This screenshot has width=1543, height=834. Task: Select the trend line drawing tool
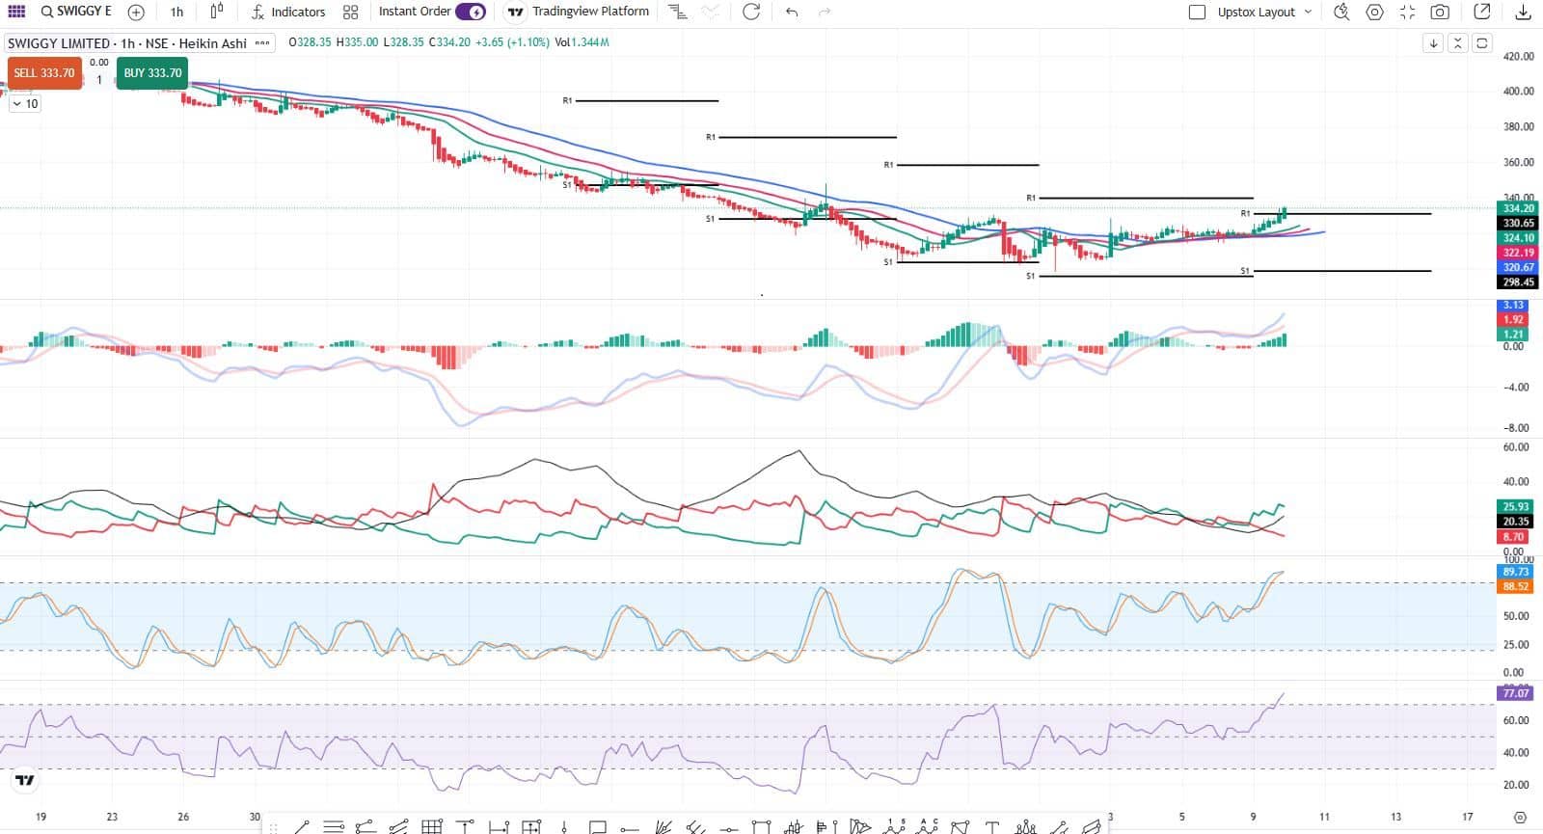tap(302, 826)
